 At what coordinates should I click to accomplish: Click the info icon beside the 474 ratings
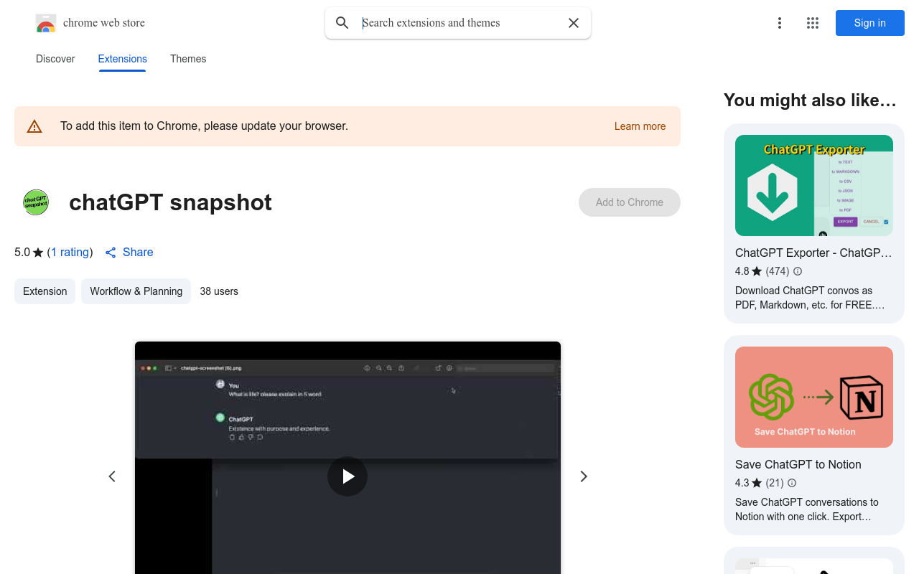[x=798, y=271]
